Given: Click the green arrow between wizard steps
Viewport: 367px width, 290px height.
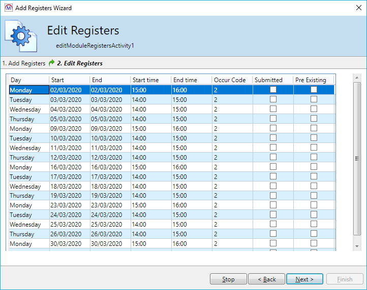Looking at the screenshot, I should click(51, 63).
